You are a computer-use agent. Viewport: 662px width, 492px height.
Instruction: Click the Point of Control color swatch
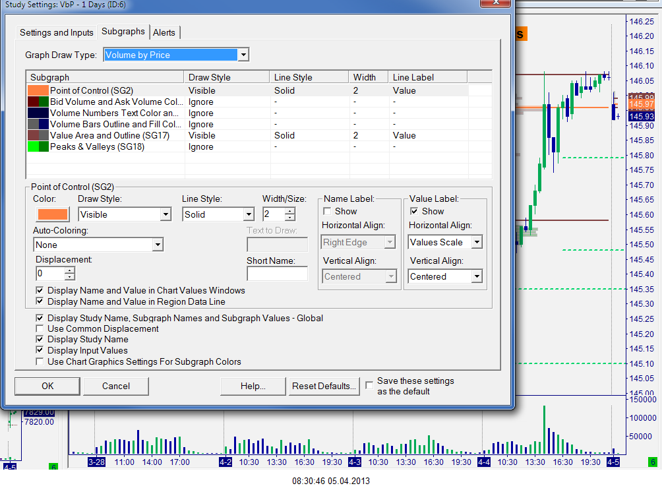[51, 214]
